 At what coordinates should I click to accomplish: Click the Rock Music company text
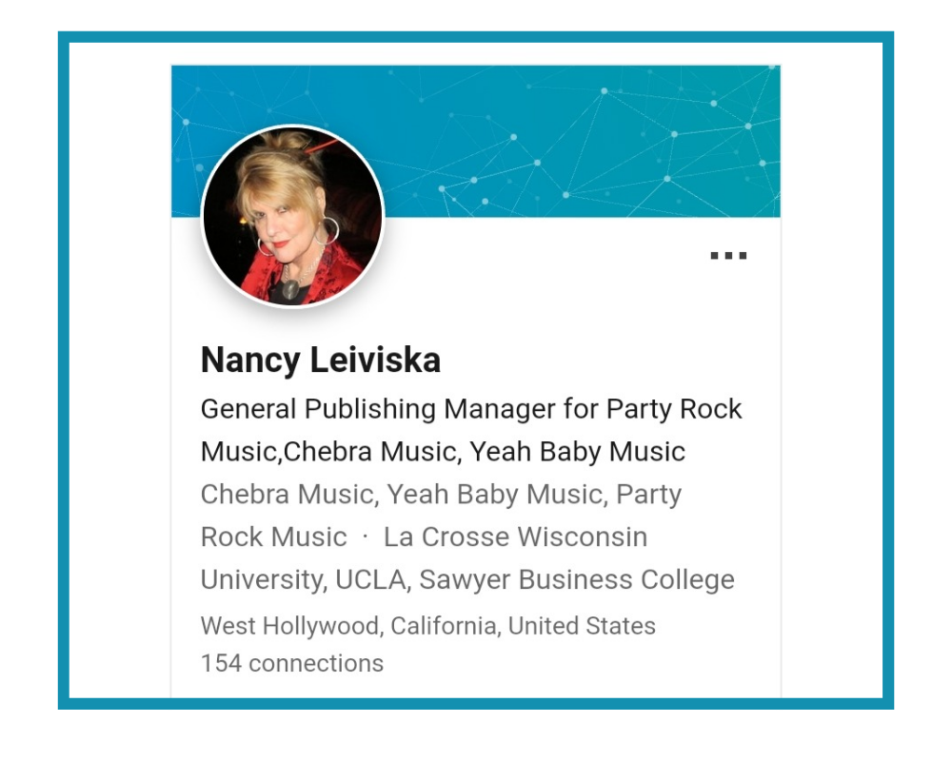coord(274,537)
